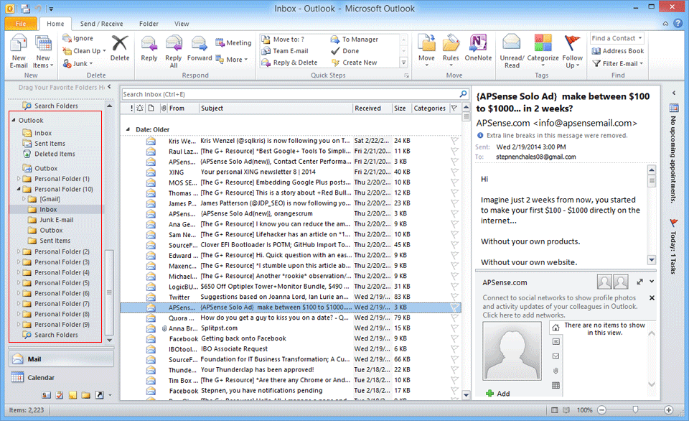Click the Reply icon
The width and height of the screenshot is (689, 421).
pos(149,44)
